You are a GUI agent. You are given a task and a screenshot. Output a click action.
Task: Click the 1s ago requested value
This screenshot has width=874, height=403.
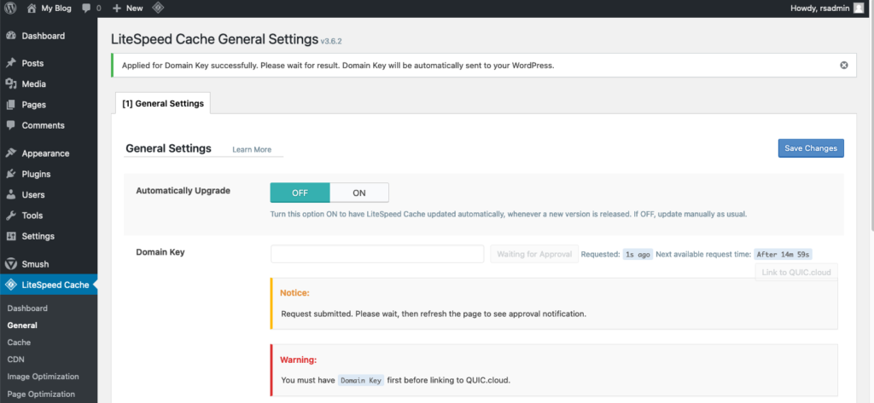pyautogui.click(x=638, y=255)
